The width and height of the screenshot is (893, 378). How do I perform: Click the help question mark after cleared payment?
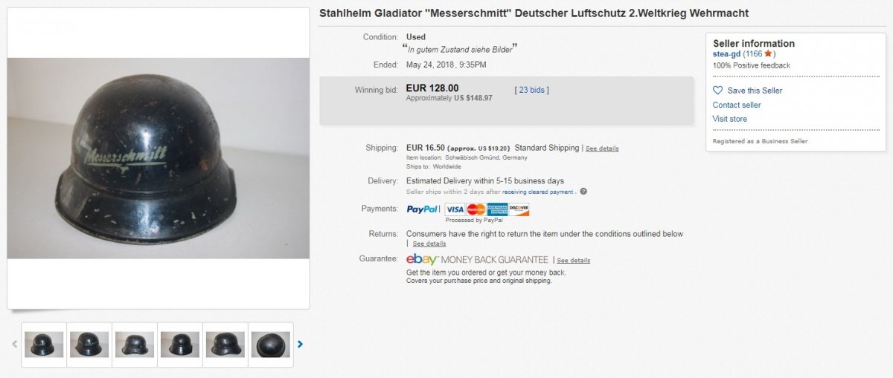(x=583, y=192)
